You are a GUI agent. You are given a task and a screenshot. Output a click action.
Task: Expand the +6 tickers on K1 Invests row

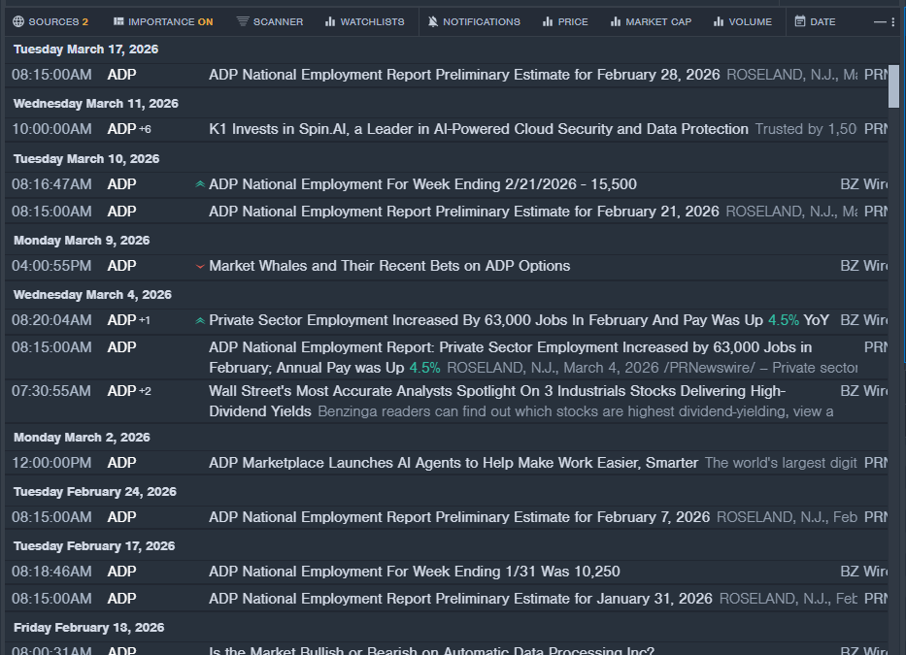pos(145,129)
